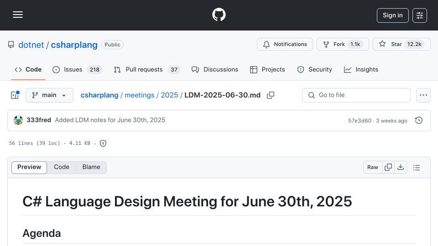The width and height of the screenshot is (438, 246).
Task: Open the meetings folder breadcrumb
Action: tap(140, 95)
